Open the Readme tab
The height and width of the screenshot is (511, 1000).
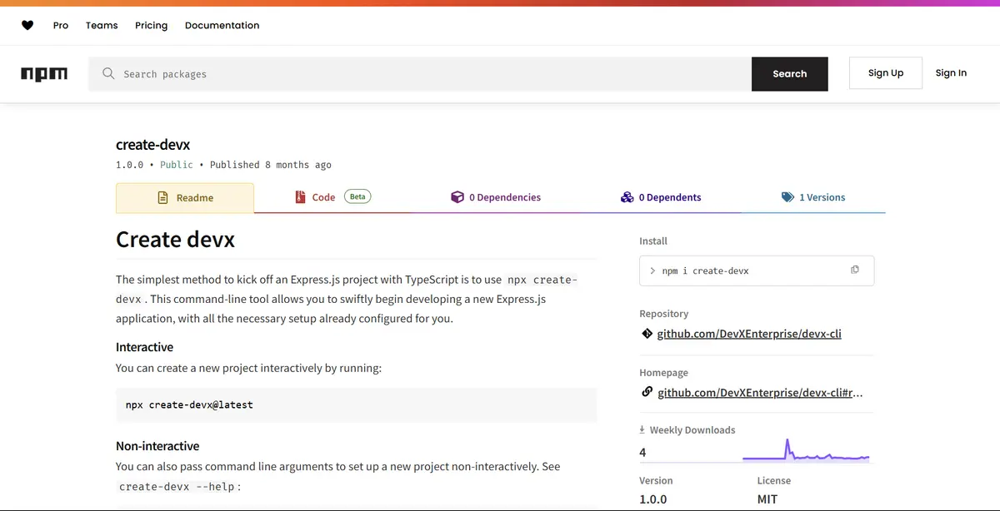point(185,198)
